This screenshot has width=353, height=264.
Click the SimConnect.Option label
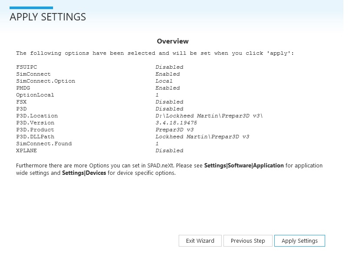click(x=46, y=81)
